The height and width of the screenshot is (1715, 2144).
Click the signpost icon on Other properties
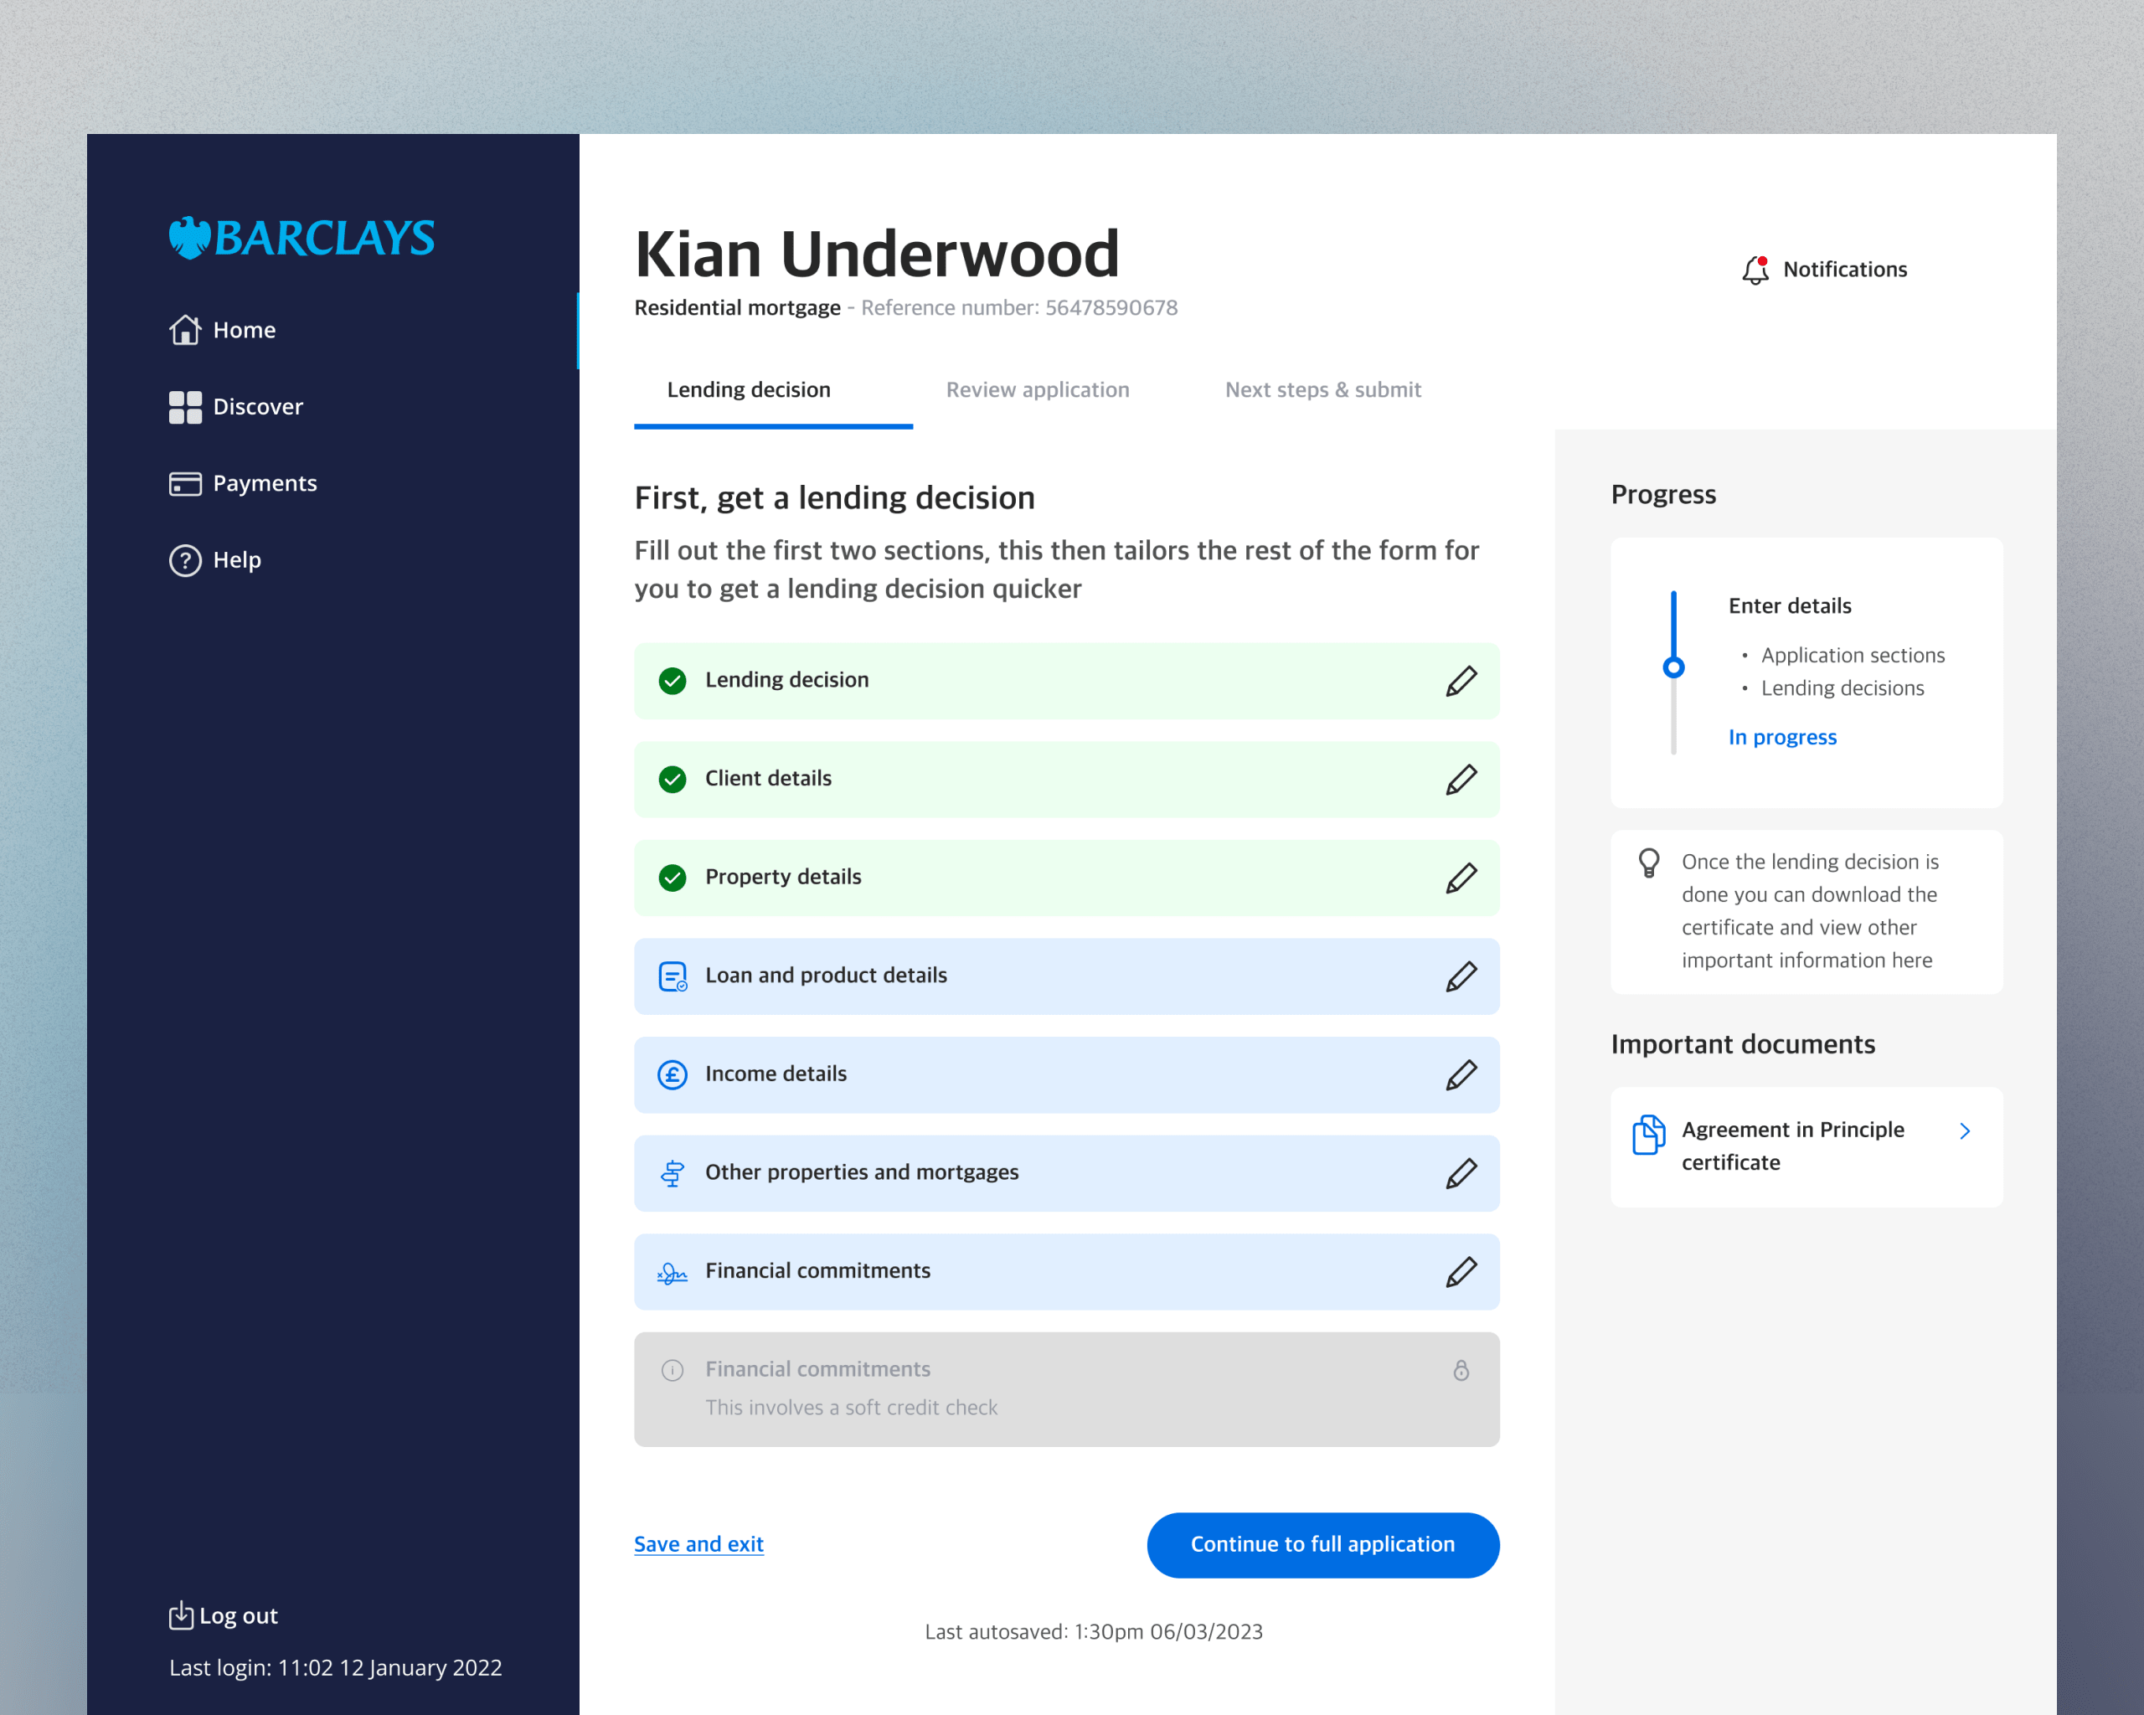[x=673, y=1173]
